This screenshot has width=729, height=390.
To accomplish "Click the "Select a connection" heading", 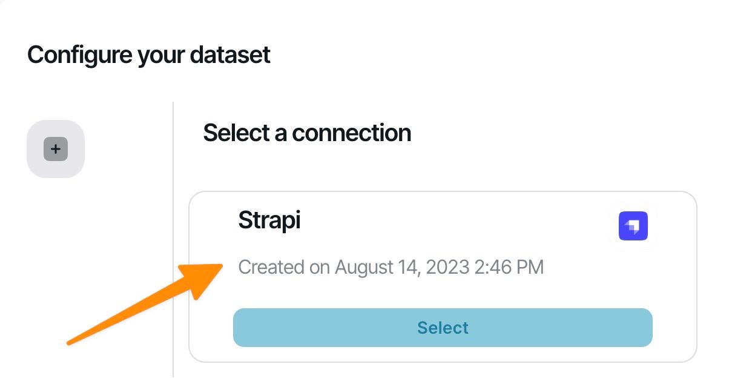I will (x=307, y=133).
